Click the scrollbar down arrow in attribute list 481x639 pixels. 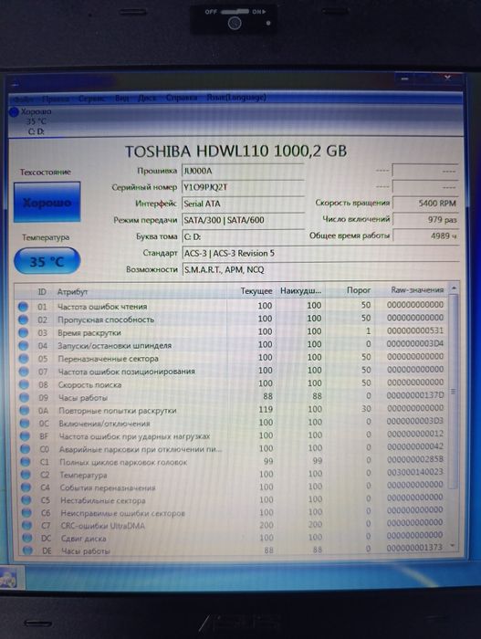click(453, 546)
